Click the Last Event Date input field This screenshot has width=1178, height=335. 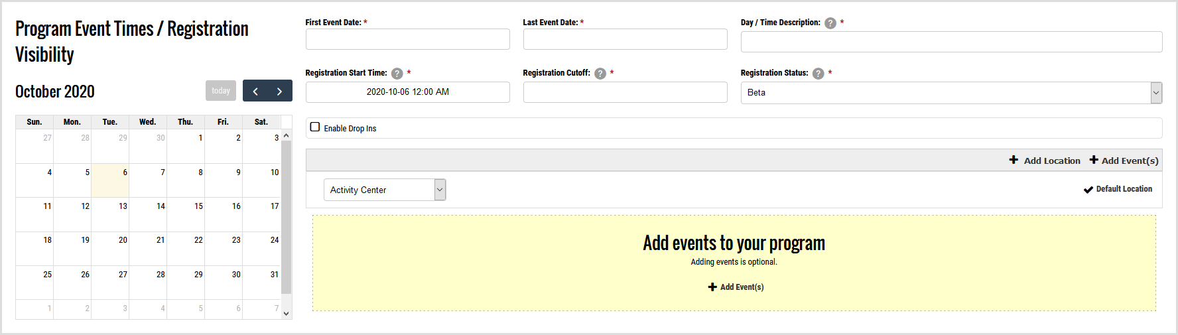tap(625, 39)
